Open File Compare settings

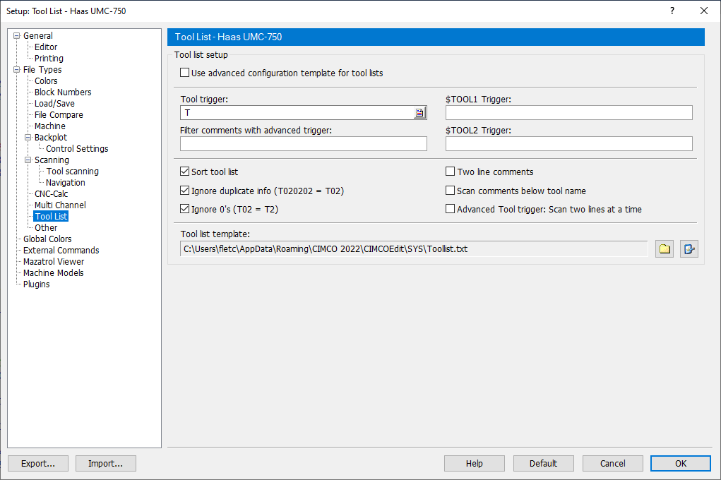coord(59,114)
